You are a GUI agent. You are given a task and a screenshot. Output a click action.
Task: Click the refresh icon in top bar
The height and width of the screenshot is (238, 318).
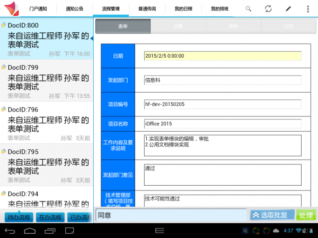pyautogui.click(x=268, y=9)
